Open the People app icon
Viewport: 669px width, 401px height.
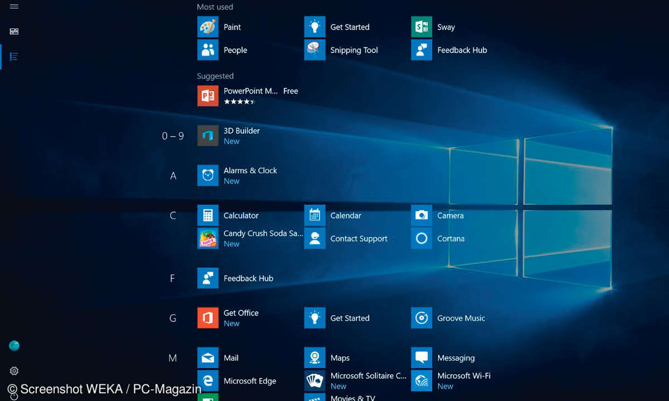click(x=208, y=50)
